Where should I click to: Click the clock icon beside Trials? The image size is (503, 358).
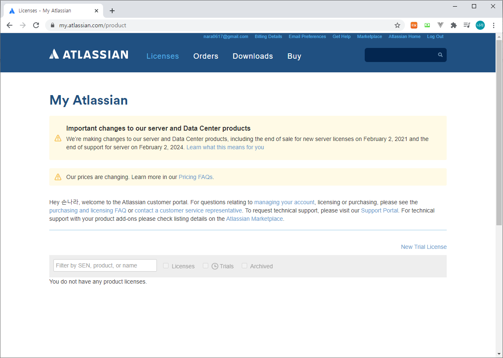coord(215,266)
